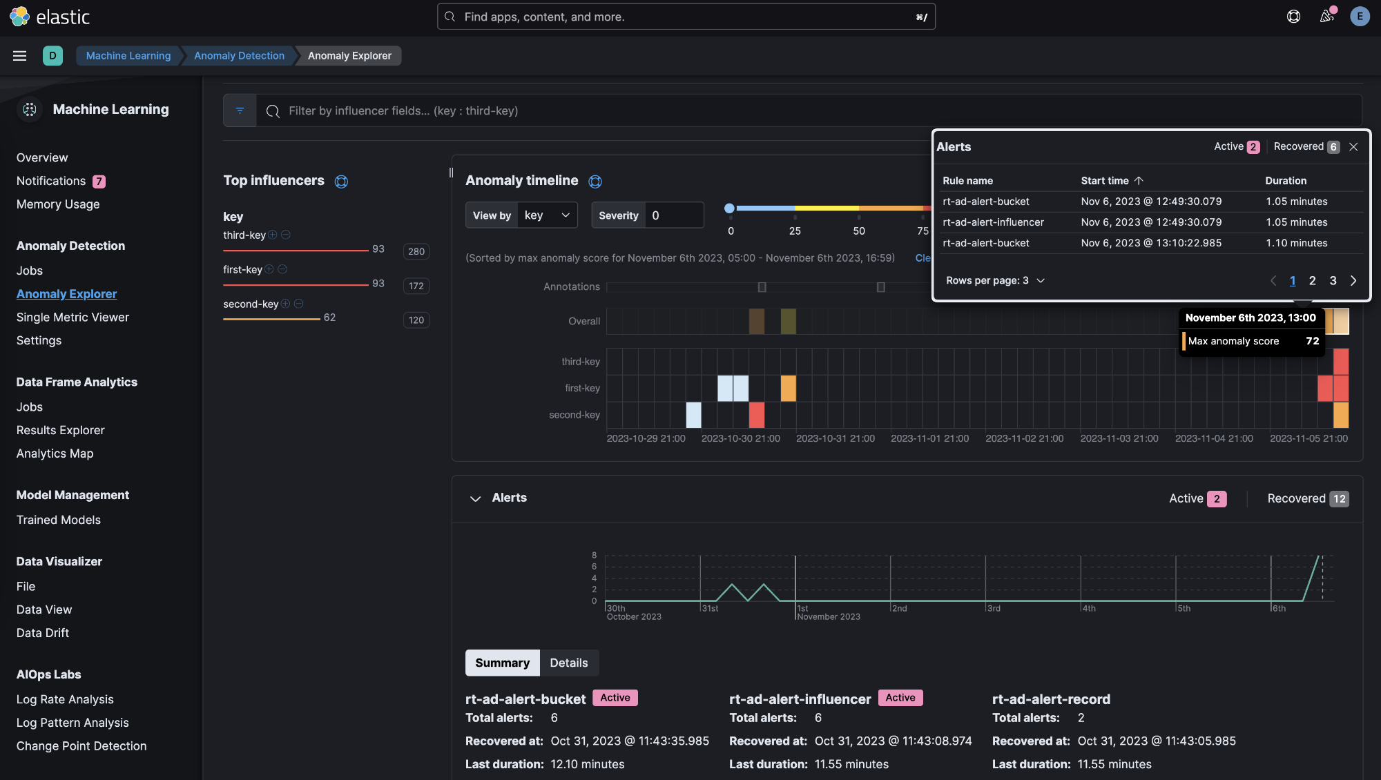Open the Rows per page dropdown

click(996, 280)
